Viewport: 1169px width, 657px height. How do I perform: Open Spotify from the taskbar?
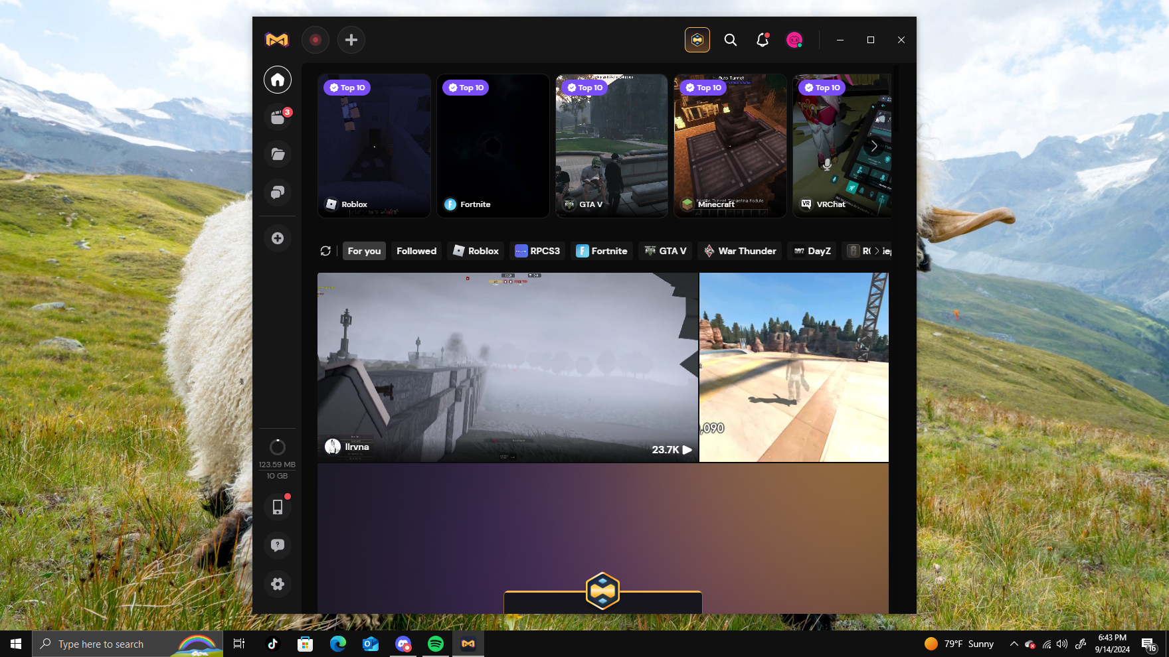click(x=436, y=644)
